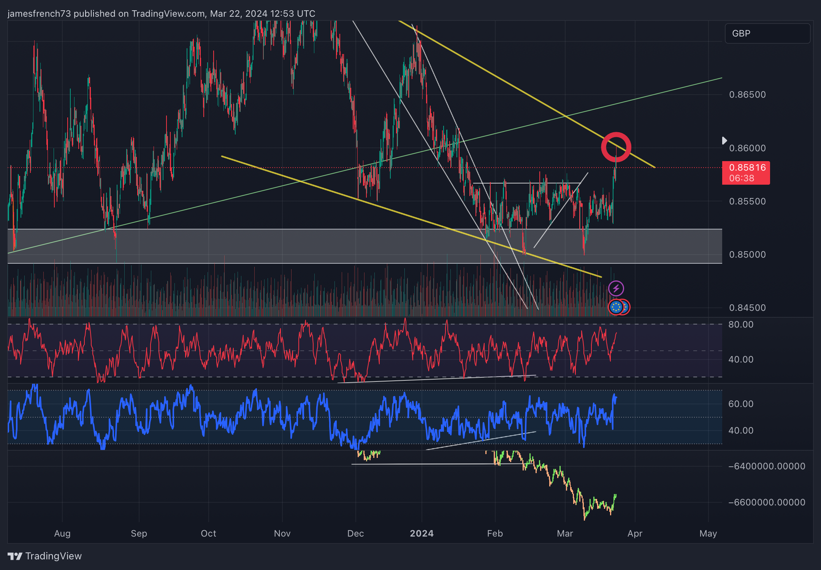Click the 0.84500 price axis label
The height and width of the screenshot is (570, 821).
(x=747, y=308)
